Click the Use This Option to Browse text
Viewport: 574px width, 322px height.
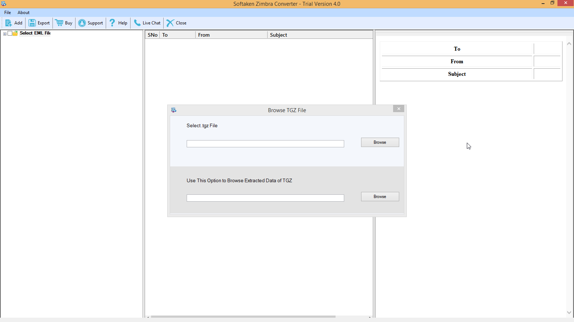click(239, 181)
